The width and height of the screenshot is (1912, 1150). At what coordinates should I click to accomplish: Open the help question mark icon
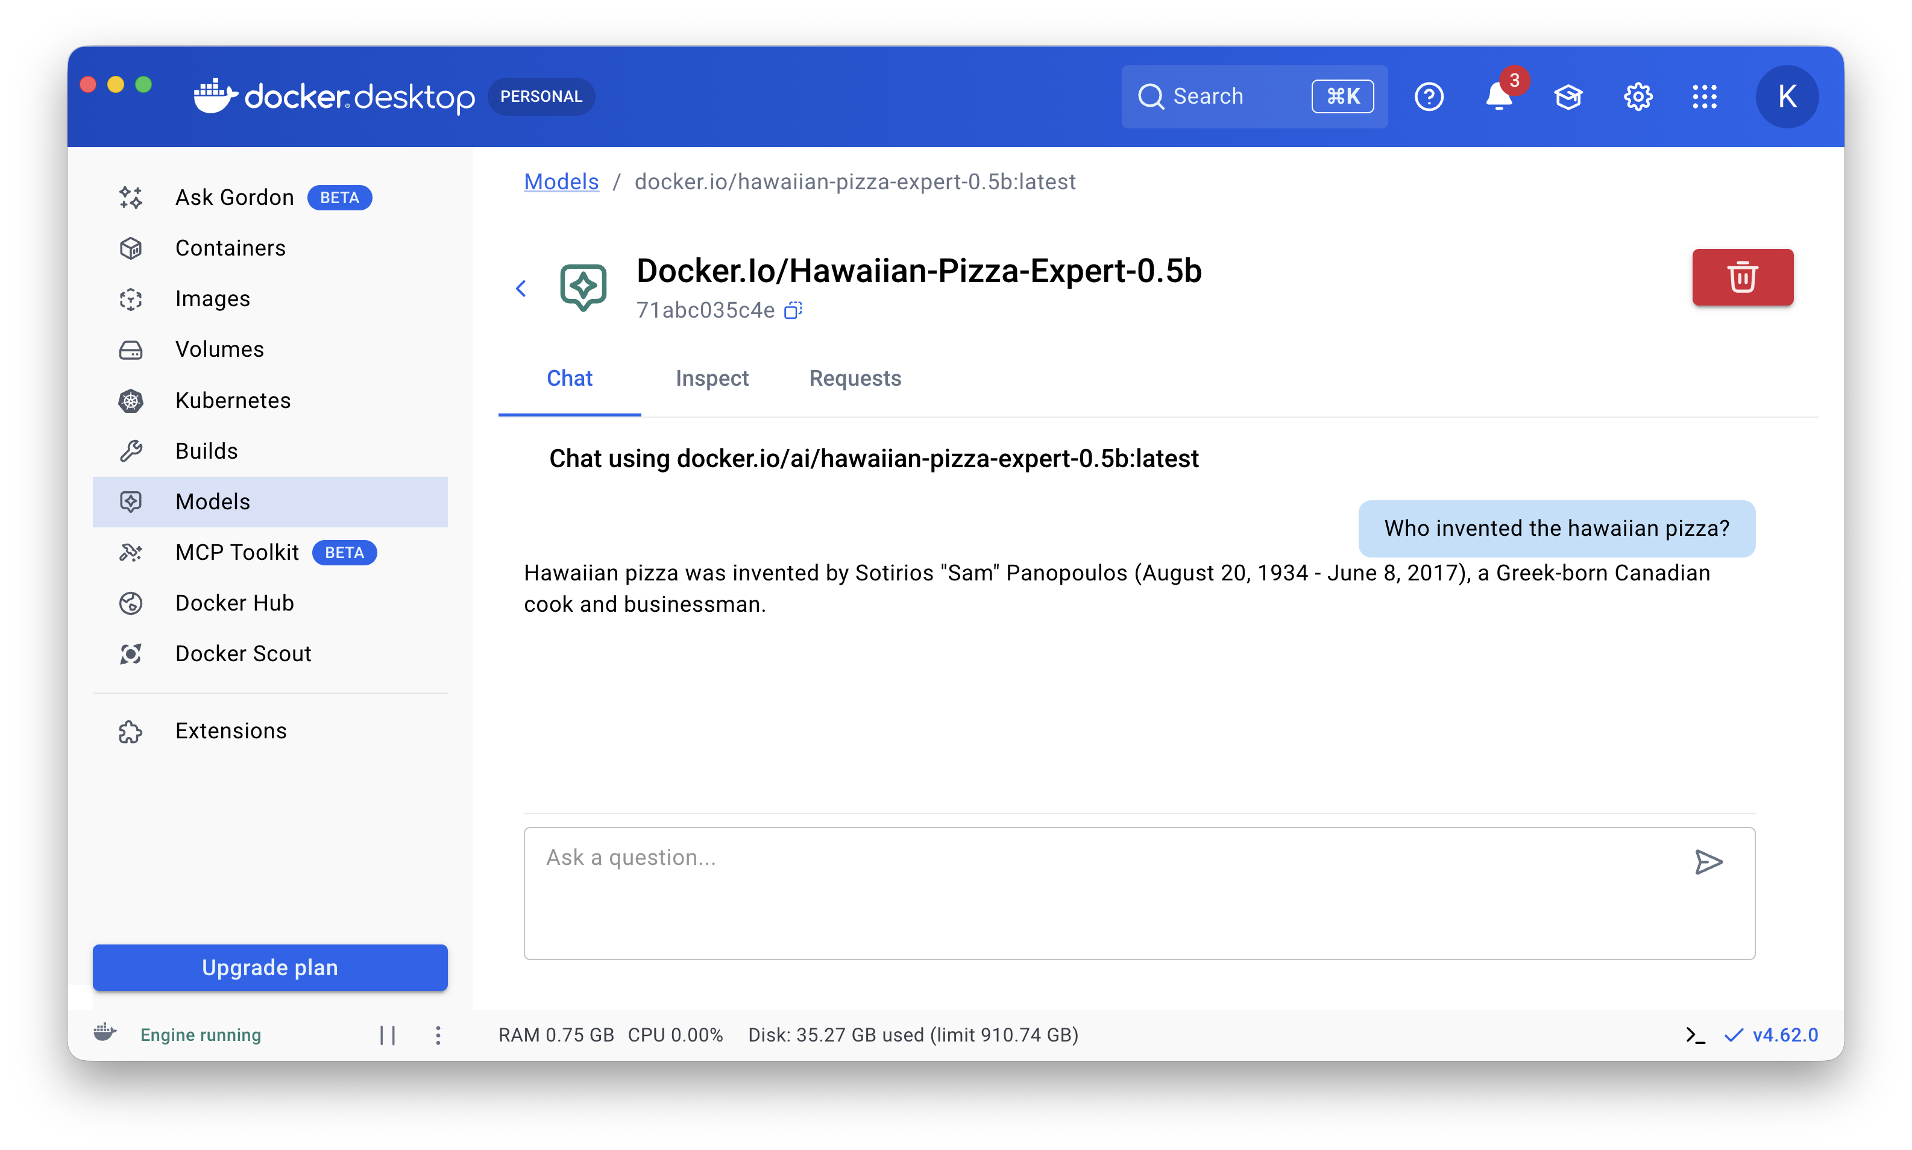click(1429, 97)
